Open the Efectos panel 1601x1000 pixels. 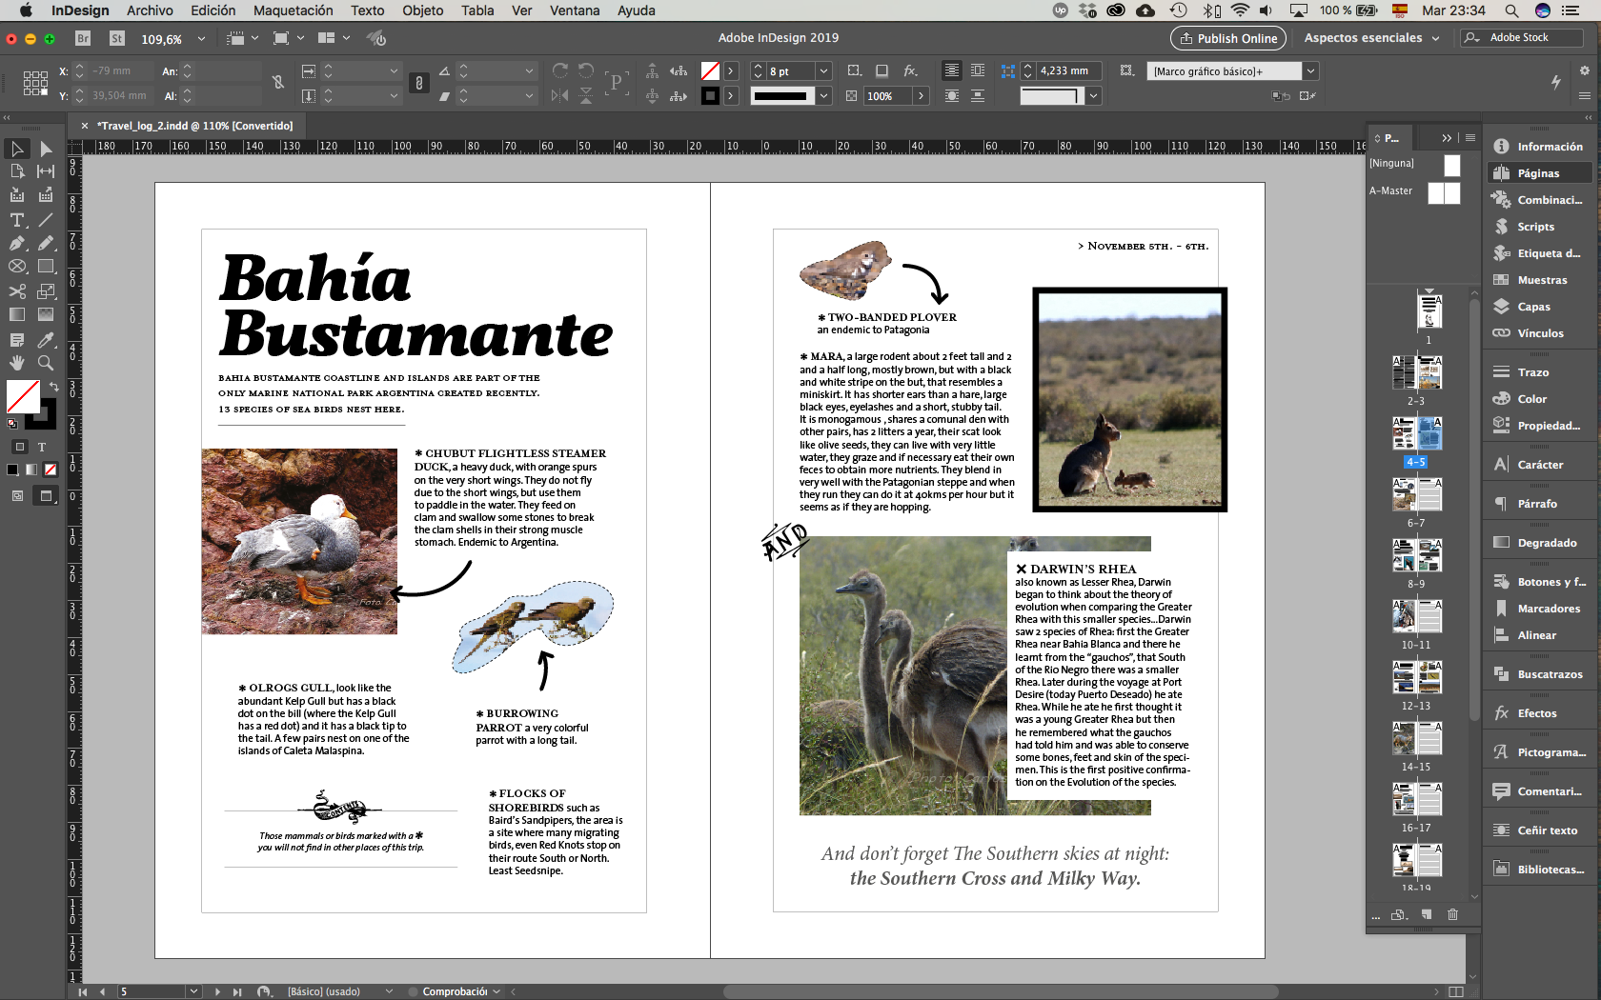[1536, 713]
